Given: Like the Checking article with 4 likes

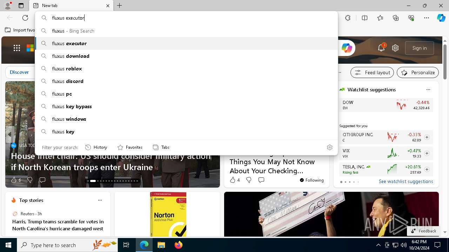Looking at the screenshot, I should coord(235,180).
